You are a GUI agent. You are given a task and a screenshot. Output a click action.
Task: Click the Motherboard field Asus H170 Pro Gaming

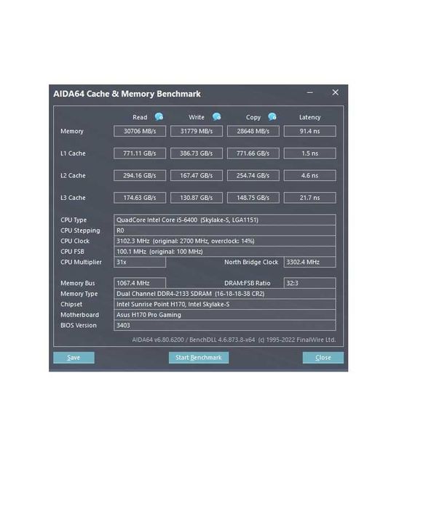(x=225, y=315)
